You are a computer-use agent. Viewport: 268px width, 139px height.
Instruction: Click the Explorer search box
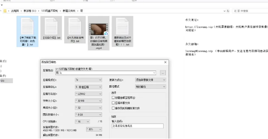pos(250,11)
